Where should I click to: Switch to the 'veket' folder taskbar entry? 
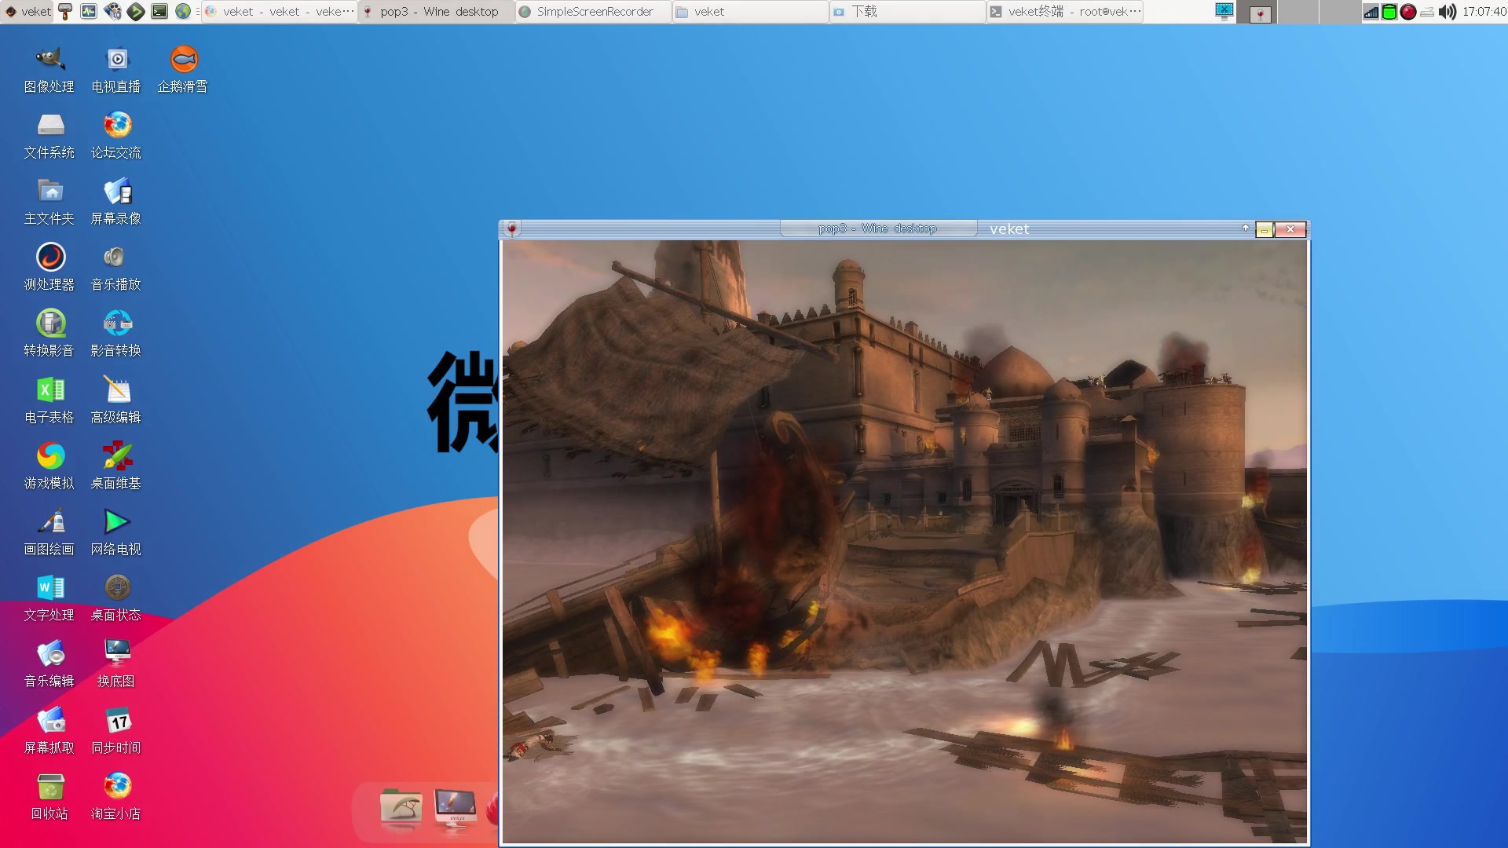coord(751,12)
